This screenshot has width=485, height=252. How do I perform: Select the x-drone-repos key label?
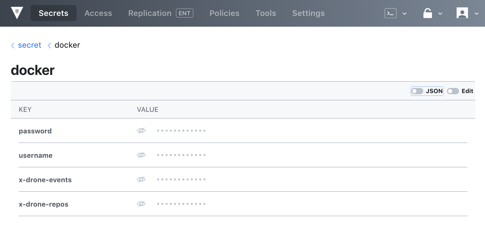point(43,204)
